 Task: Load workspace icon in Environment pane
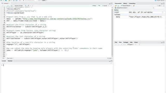click(116, 6)
